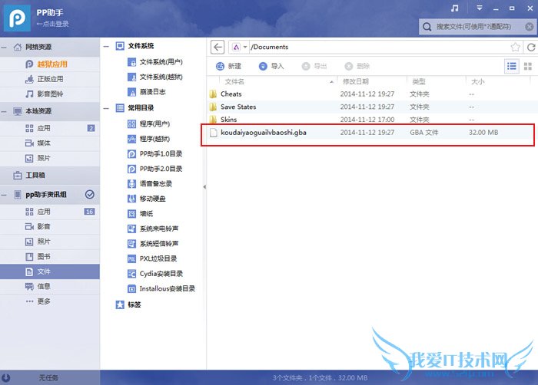
Task: Go back with the arrow button
Action: coord(218,47)
